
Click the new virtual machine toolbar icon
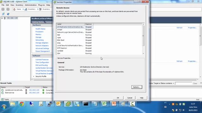click(x=3, y=14)
